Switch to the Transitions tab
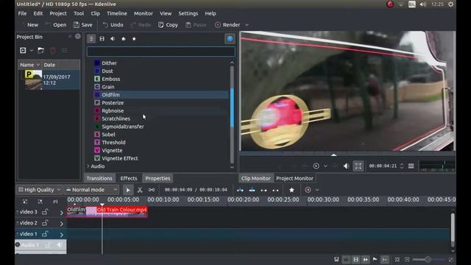Viewport: 471px width, 265px height. tap(99, 178)
